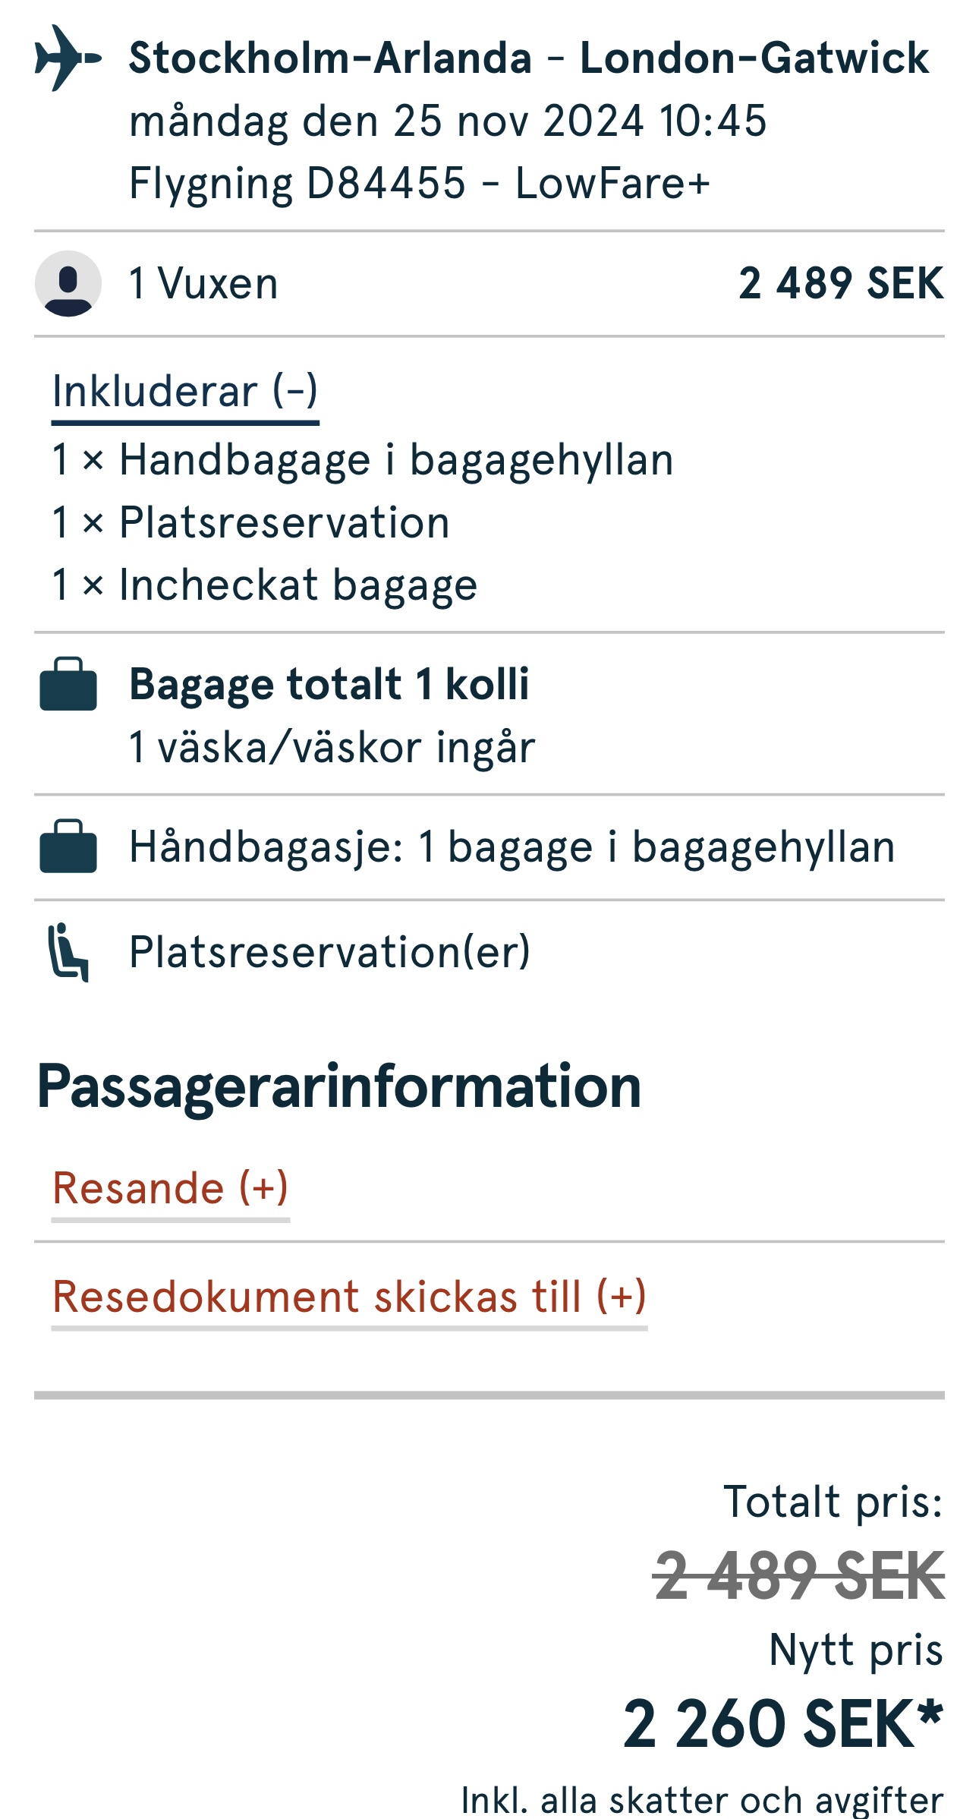The height and width of the screenshot is (1819, 979).
Task: Click the new price 2 260 SEK
Action: point(782,1724)
